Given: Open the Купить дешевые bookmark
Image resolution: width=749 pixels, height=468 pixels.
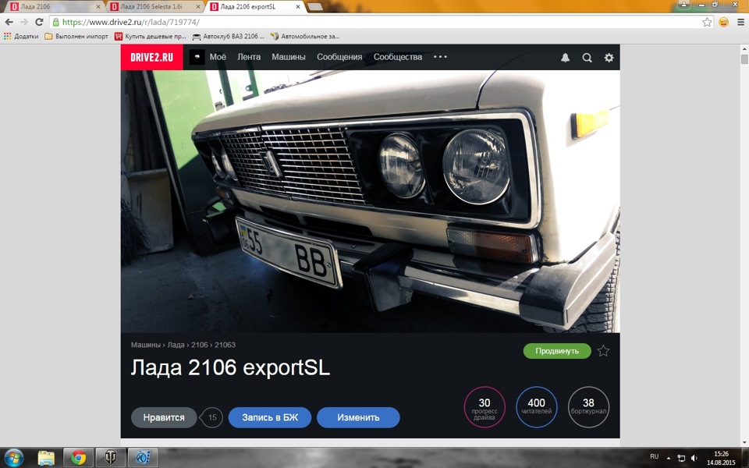Looking at the screenshot, I should [x=151, y=37].
